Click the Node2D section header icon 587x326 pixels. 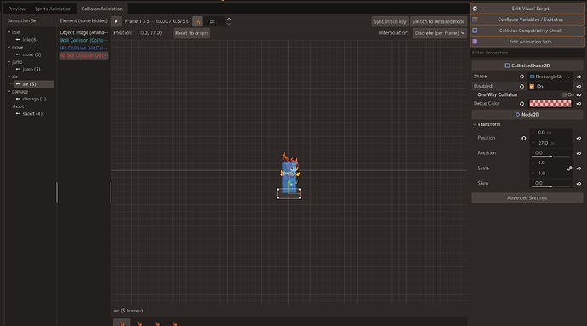tap(518, 115)
